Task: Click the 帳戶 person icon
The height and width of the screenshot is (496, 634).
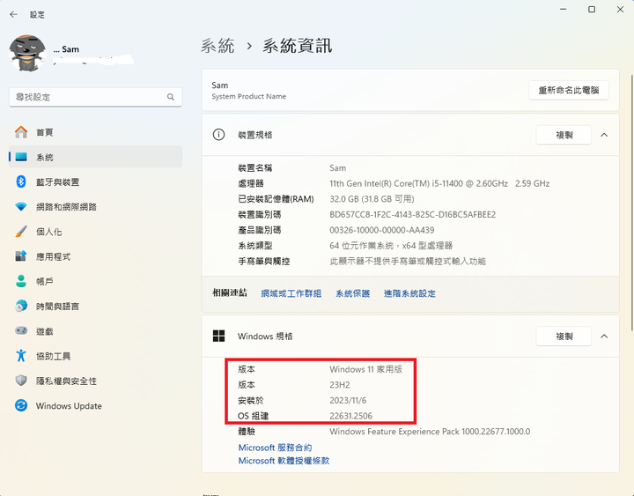Action: coord(21,281)
